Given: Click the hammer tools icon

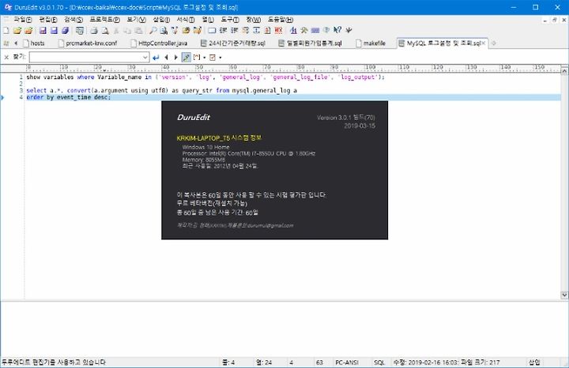Looking at the screenshot, I should click(x=304, y=31).
